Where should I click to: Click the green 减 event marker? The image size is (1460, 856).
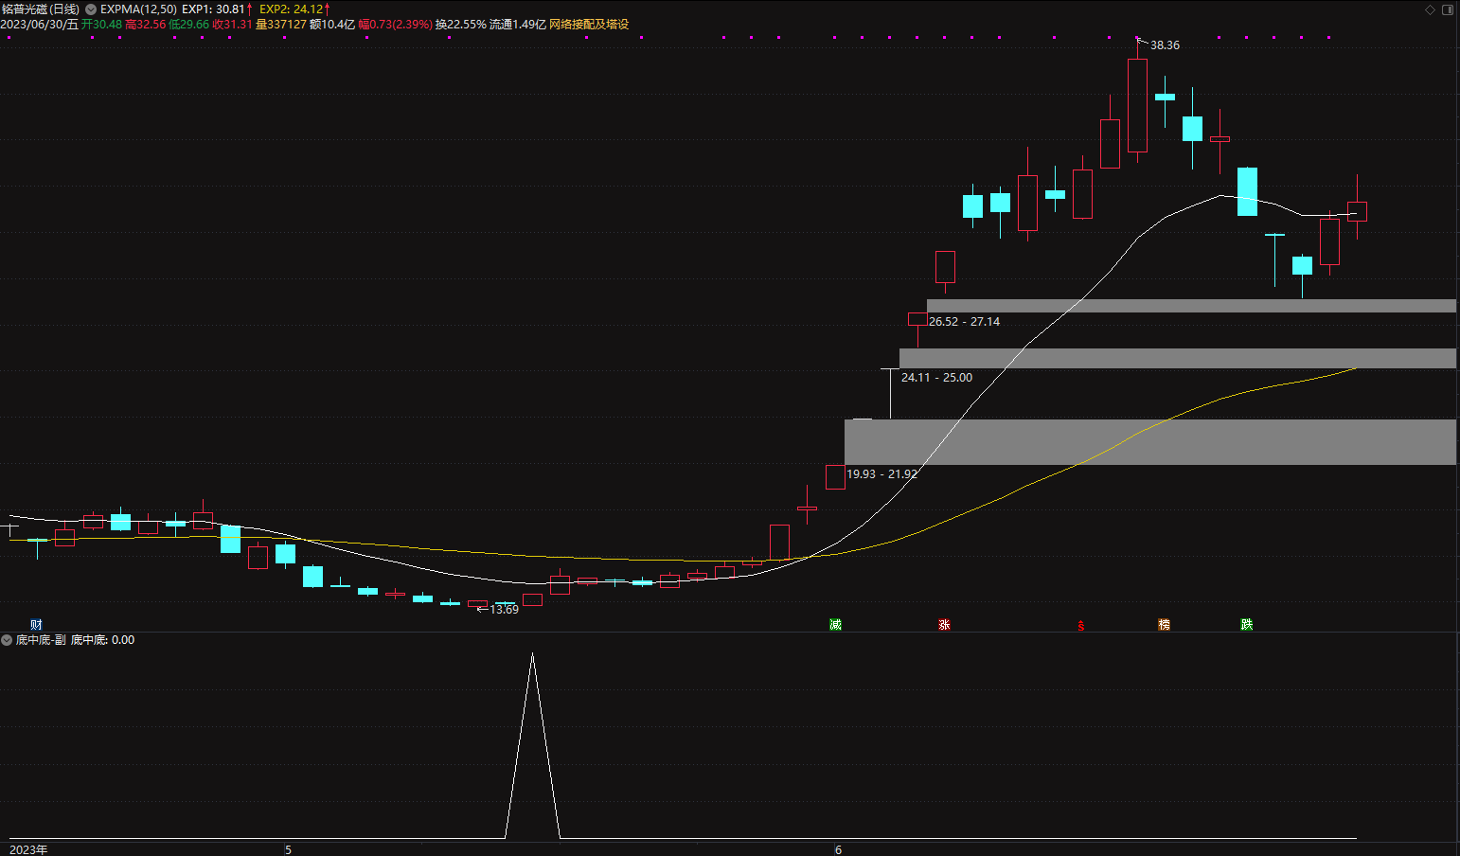point(835,624)
